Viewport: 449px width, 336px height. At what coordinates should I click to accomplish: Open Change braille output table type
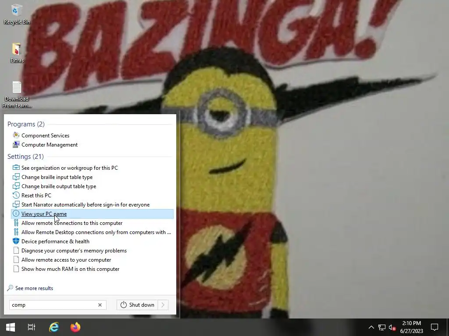coord(59,186)
